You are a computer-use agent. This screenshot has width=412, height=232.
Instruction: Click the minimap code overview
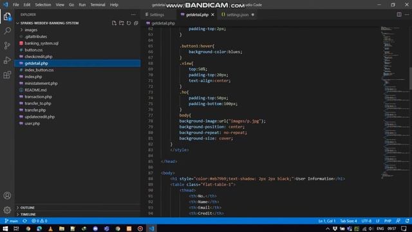(x=394, y=102)
